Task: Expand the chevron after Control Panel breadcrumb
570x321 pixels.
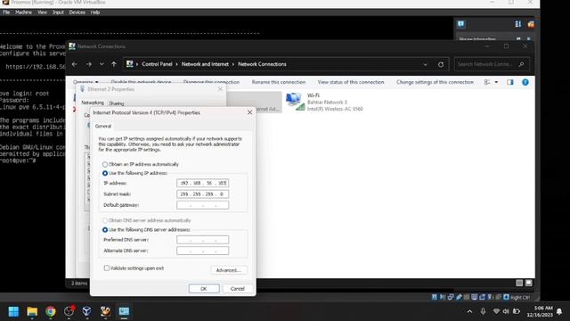Action: click(x=176, y=64)
